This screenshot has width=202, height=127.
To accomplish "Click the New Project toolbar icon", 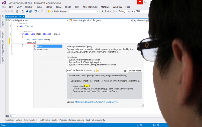I will point(17,11).
